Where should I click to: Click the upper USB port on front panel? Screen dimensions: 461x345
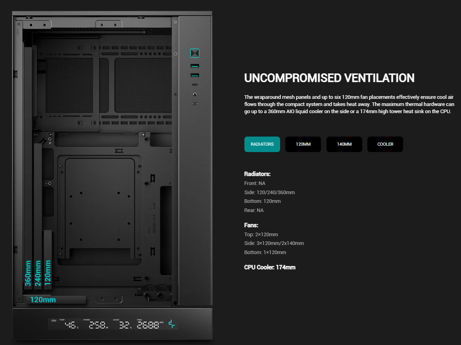click(x=194, y=66)
